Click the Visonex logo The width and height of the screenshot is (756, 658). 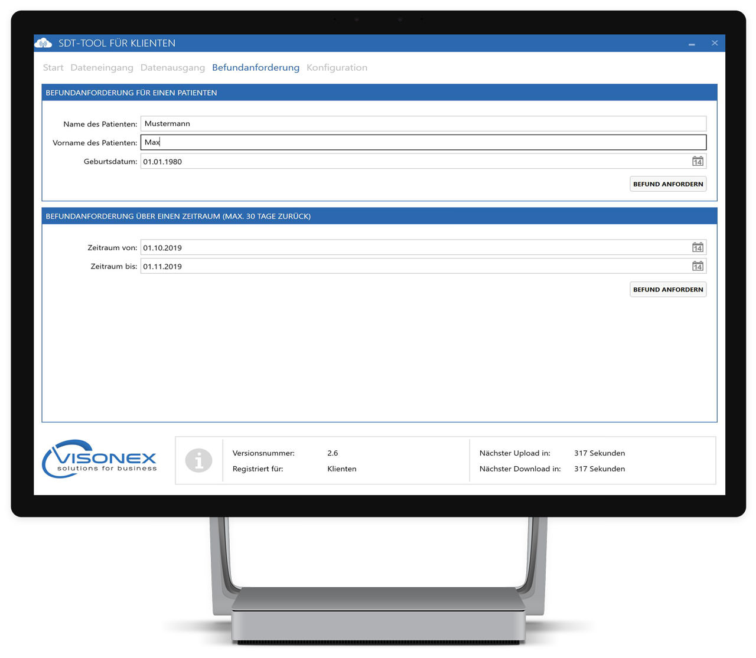[99, 460]
